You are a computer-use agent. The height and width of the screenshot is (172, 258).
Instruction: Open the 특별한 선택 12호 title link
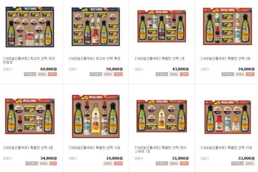click(x=95, y=148)
